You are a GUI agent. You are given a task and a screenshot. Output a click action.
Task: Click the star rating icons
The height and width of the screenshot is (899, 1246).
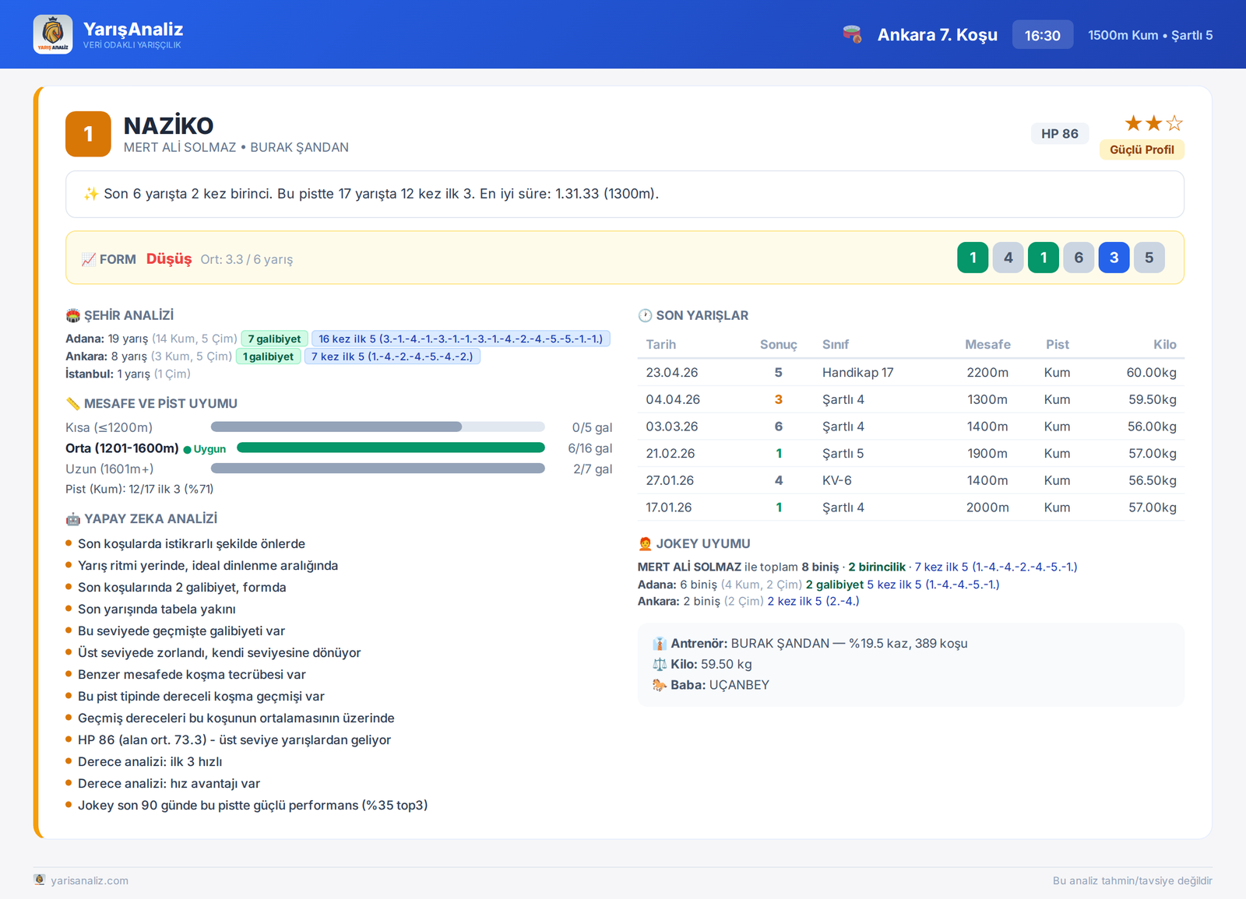pos(1153,123)
